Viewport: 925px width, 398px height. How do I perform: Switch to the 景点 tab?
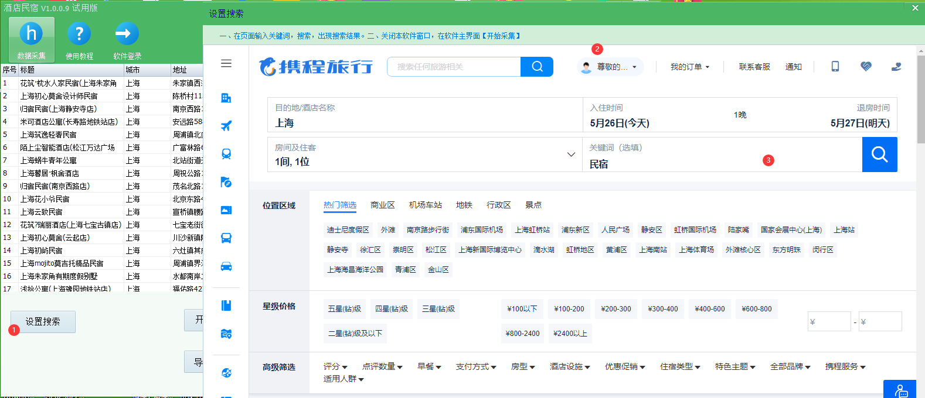(x=533, y=205)
